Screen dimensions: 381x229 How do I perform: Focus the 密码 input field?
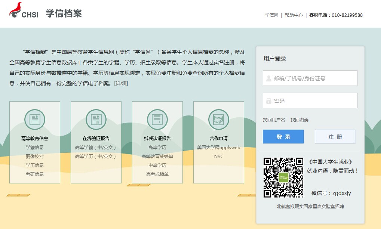tap(314, 101)
